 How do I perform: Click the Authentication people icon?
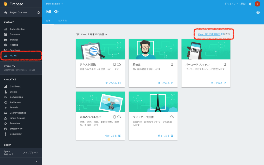[x=6, y=29]
